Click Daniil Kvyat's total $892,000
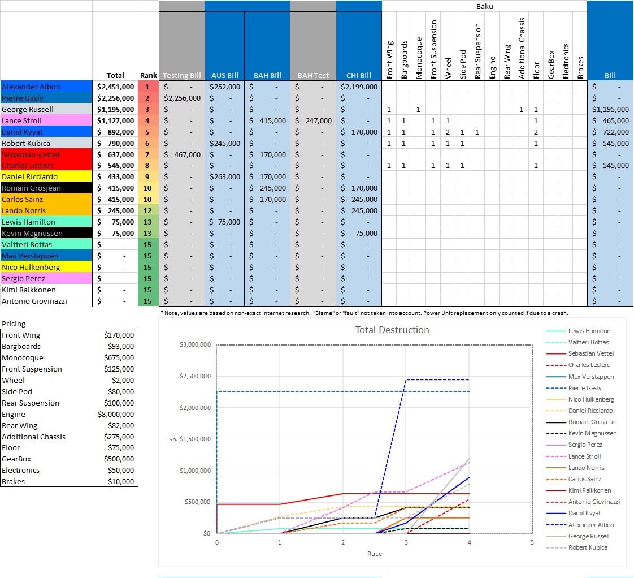Viewport: 634px width, 578px height. (x=115, y=132)
